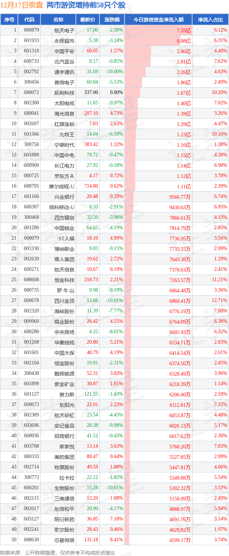Click stock name 中国太保
Screen dimensions: 229x556
pos(64,353)
